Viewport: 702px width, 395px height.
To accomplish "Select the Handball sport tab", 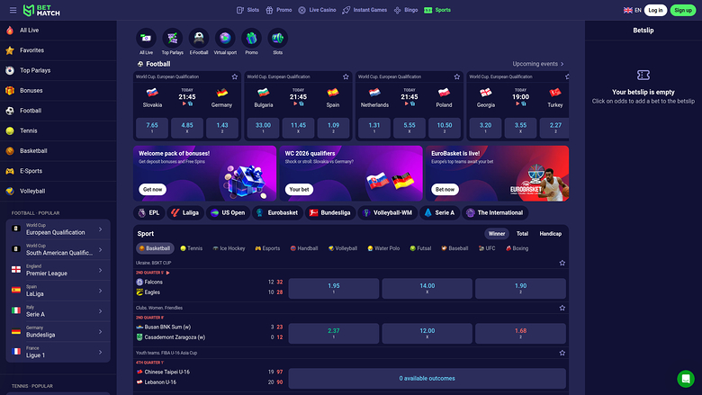I will [x=304, y=248].
